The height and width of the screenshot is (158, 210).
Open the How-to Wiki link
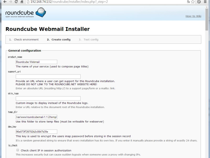tap(193, 16)
